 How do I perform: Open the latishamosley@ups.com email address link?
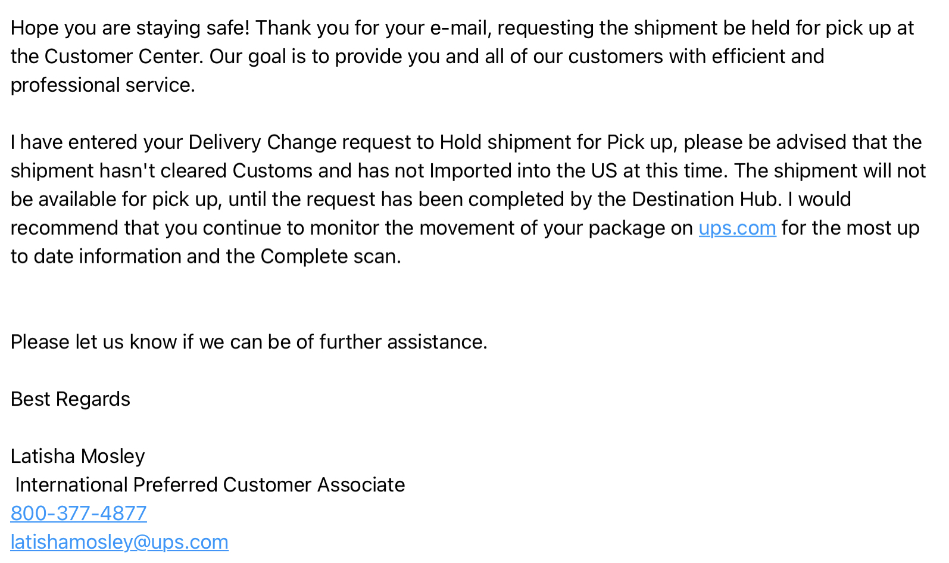(120, 542)
